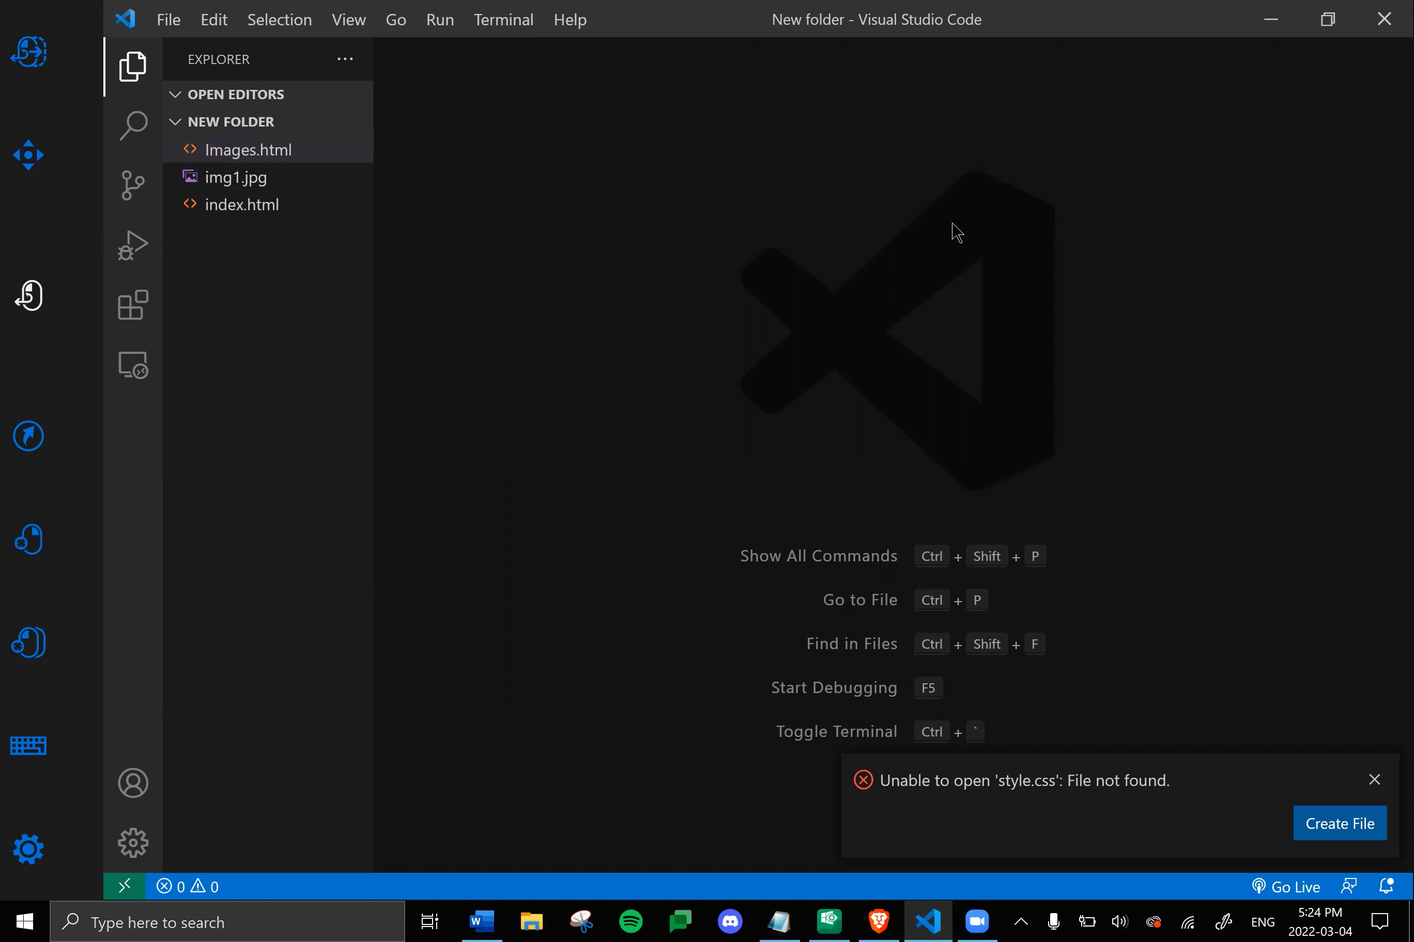Collapse the NEW FOLDER section
This screenshot has height=942, width=1414.
[x=268, y=121]
